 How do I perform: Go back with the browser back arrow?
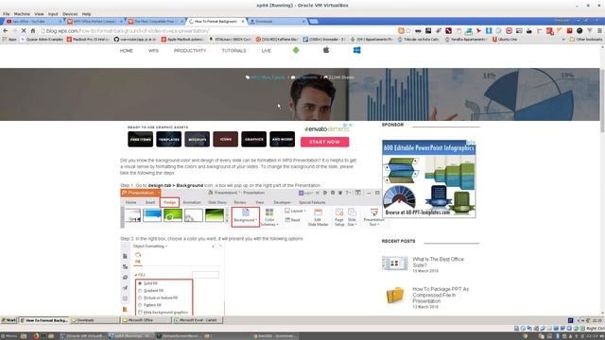click(x=6, y=31)
